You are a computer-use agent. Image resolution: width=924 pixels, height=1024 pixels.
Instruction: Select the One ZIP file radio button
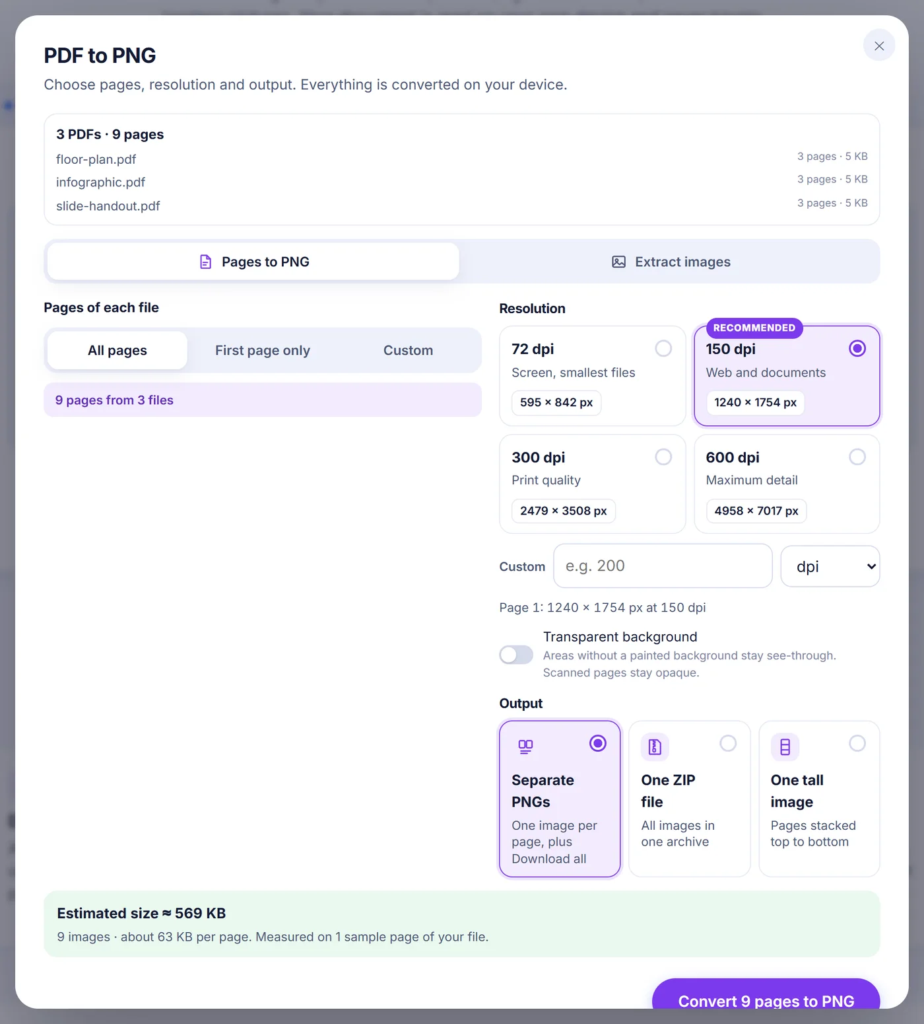coord(727,743)
